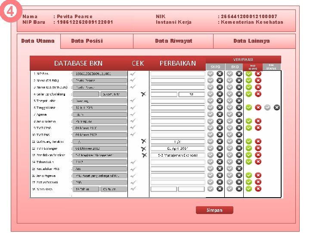Click green check on Masa Kerja row
Screen dimensions: 310x233
pyautogui.click(x=249, y=189)
